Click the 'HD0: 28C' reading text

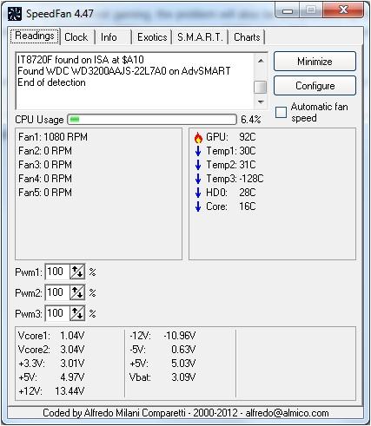click(231, 193)
